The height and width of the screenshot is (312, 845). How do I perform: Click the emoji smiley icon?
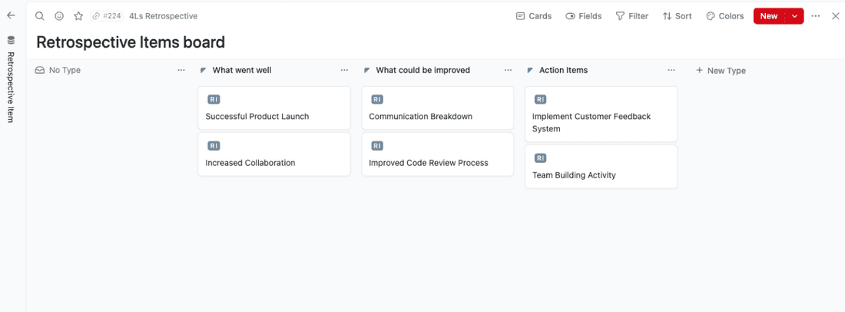(x=59, y=16)
